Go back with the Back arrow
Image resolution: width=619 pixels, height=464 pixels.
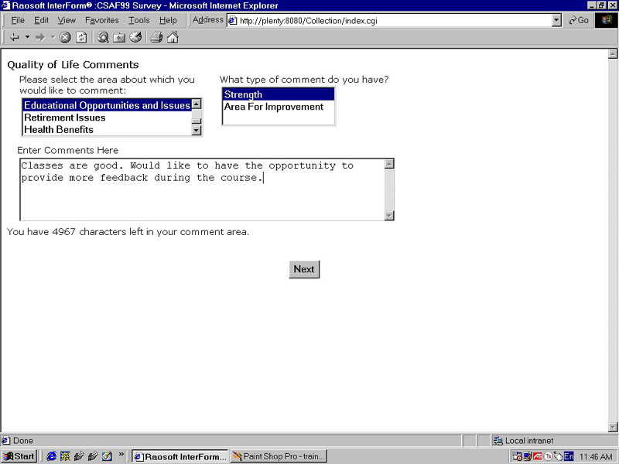[15, 37]
